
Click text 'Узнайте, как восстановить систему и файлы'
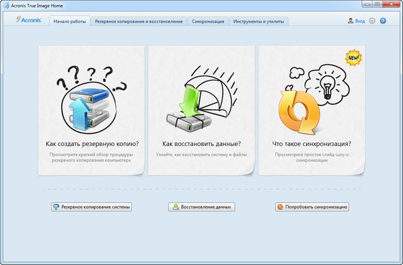click(202, 155)
